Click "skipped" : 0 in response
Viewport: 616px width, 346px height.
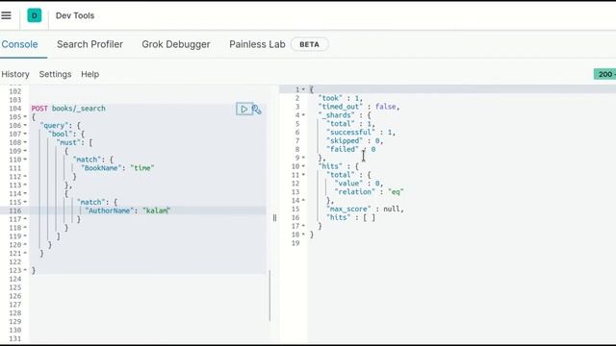pyautogui.click(x=354, y=141)
